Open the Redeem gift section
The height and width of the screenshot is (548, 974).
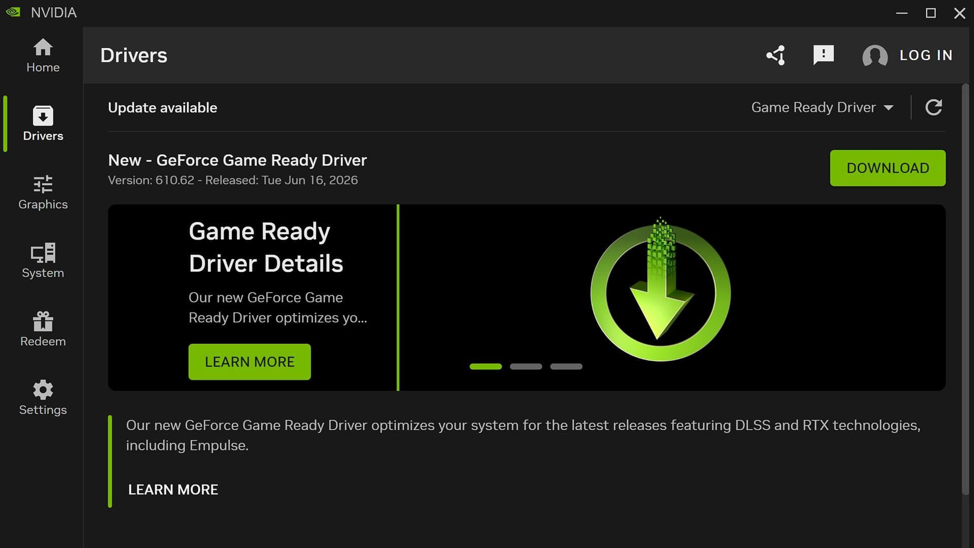pos(43,329)
